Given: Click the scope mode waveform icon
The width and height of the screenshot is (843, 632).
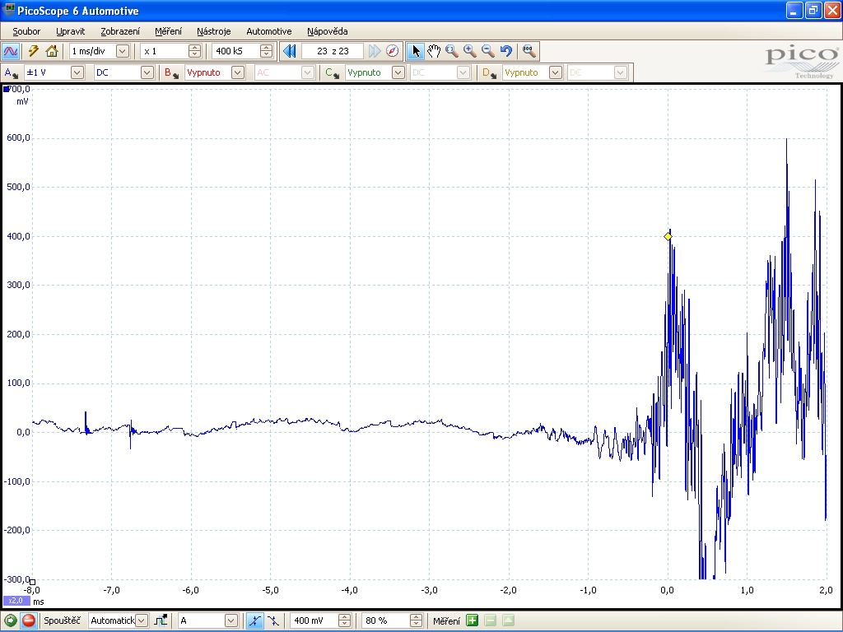Looking at the screenshot, I should click(11, 51).
